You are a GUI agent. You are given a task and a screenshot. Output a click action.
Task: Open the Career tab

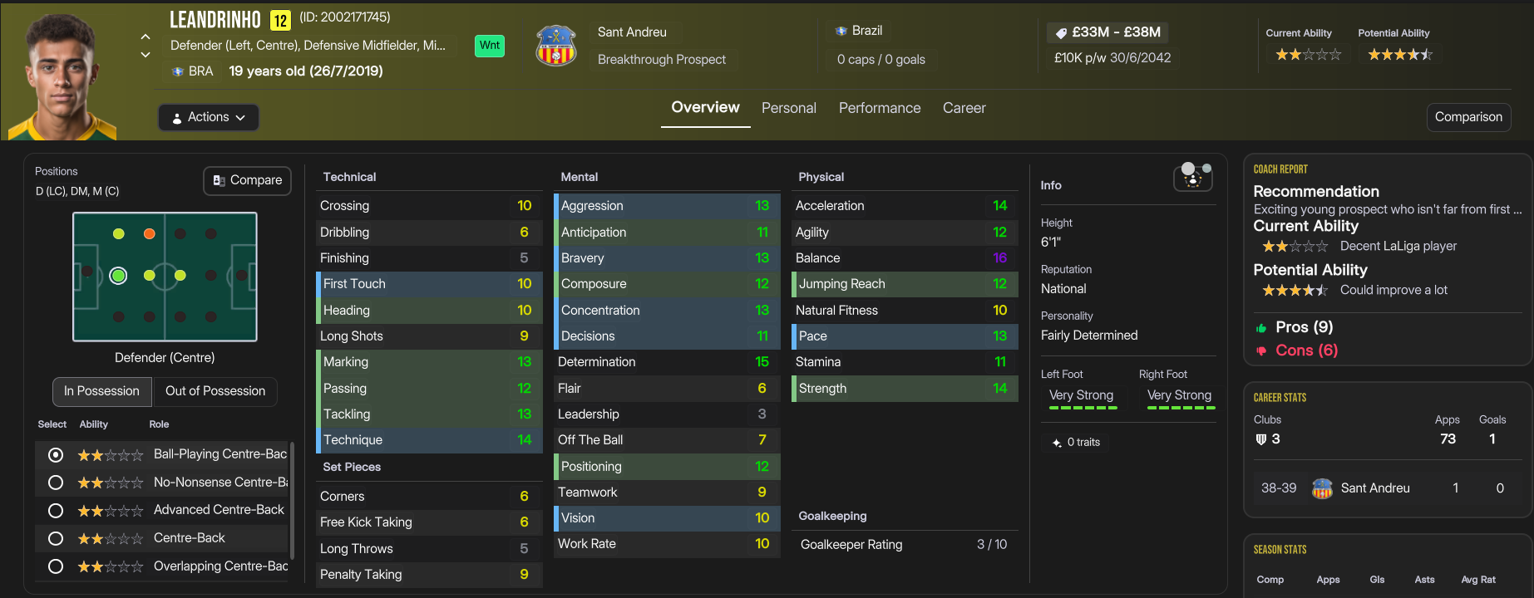click(964, 108)
